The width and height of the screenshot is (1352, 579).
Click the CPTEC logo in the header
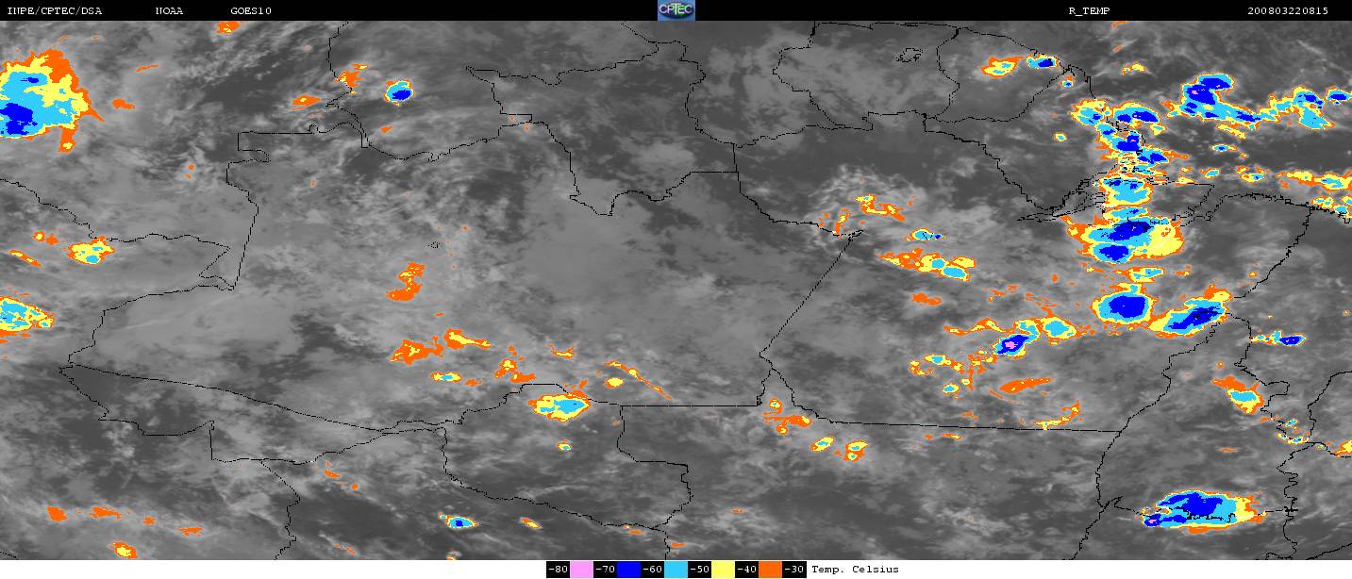pyautogui.click(x=676, y=10)
